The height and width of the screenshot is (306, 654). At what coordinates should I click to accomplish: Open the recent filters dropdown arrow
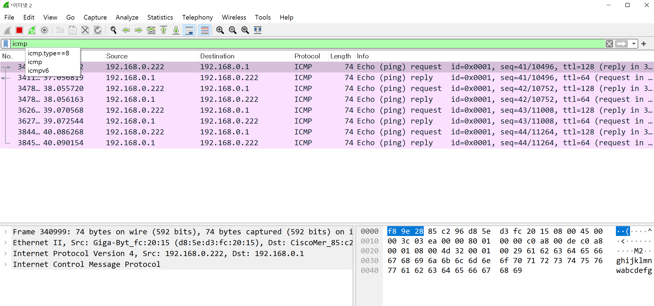pyautogui.click(x=634, y=44)
